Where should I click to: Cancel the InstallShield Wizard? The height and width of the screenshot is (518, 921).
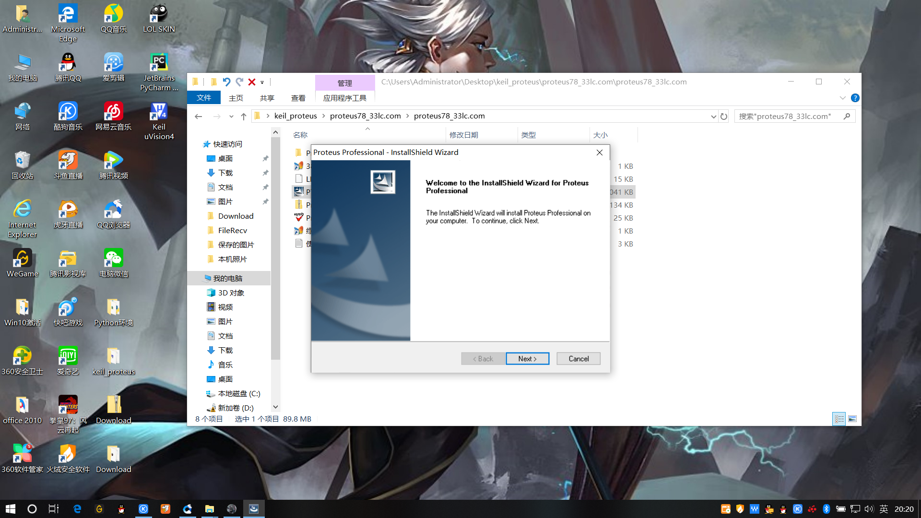[578, 359]
